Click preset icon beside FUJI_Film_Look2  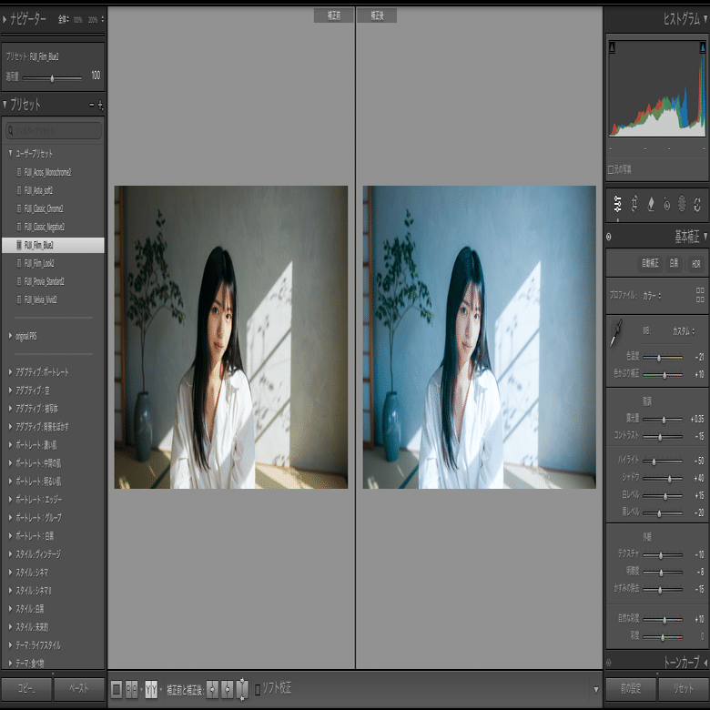[19, 263]
